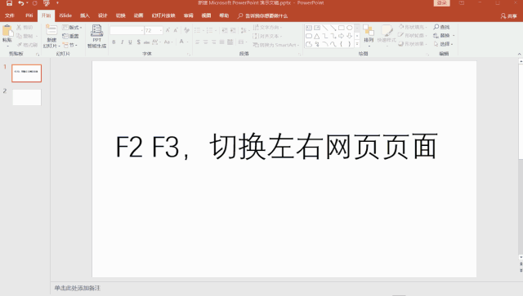Open the 插入 (Insert) tab

click(x=85, y=15)
